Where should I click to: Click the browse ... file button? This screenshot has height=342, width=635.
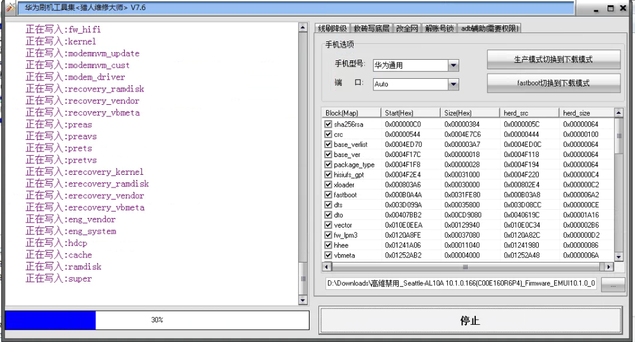(613, 285)
